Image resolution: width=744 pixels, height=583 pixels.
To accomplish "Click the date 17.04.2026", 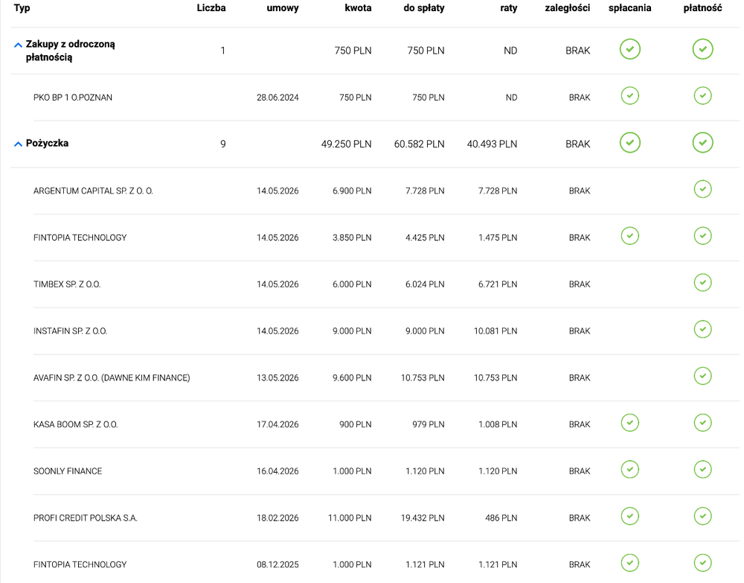I will point(278,424).
